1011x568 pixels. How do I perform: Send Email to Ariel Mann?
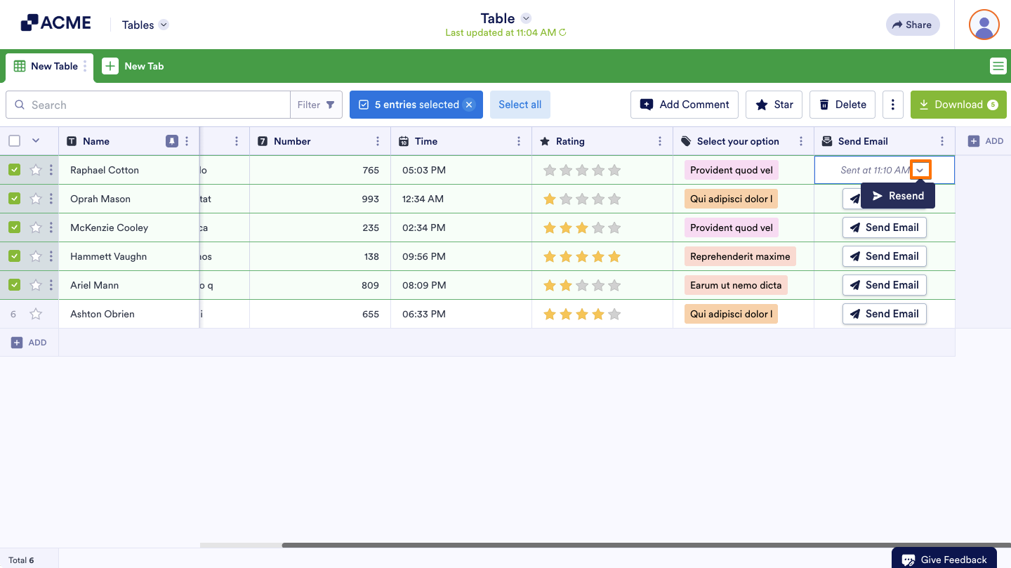pos(885,285)
